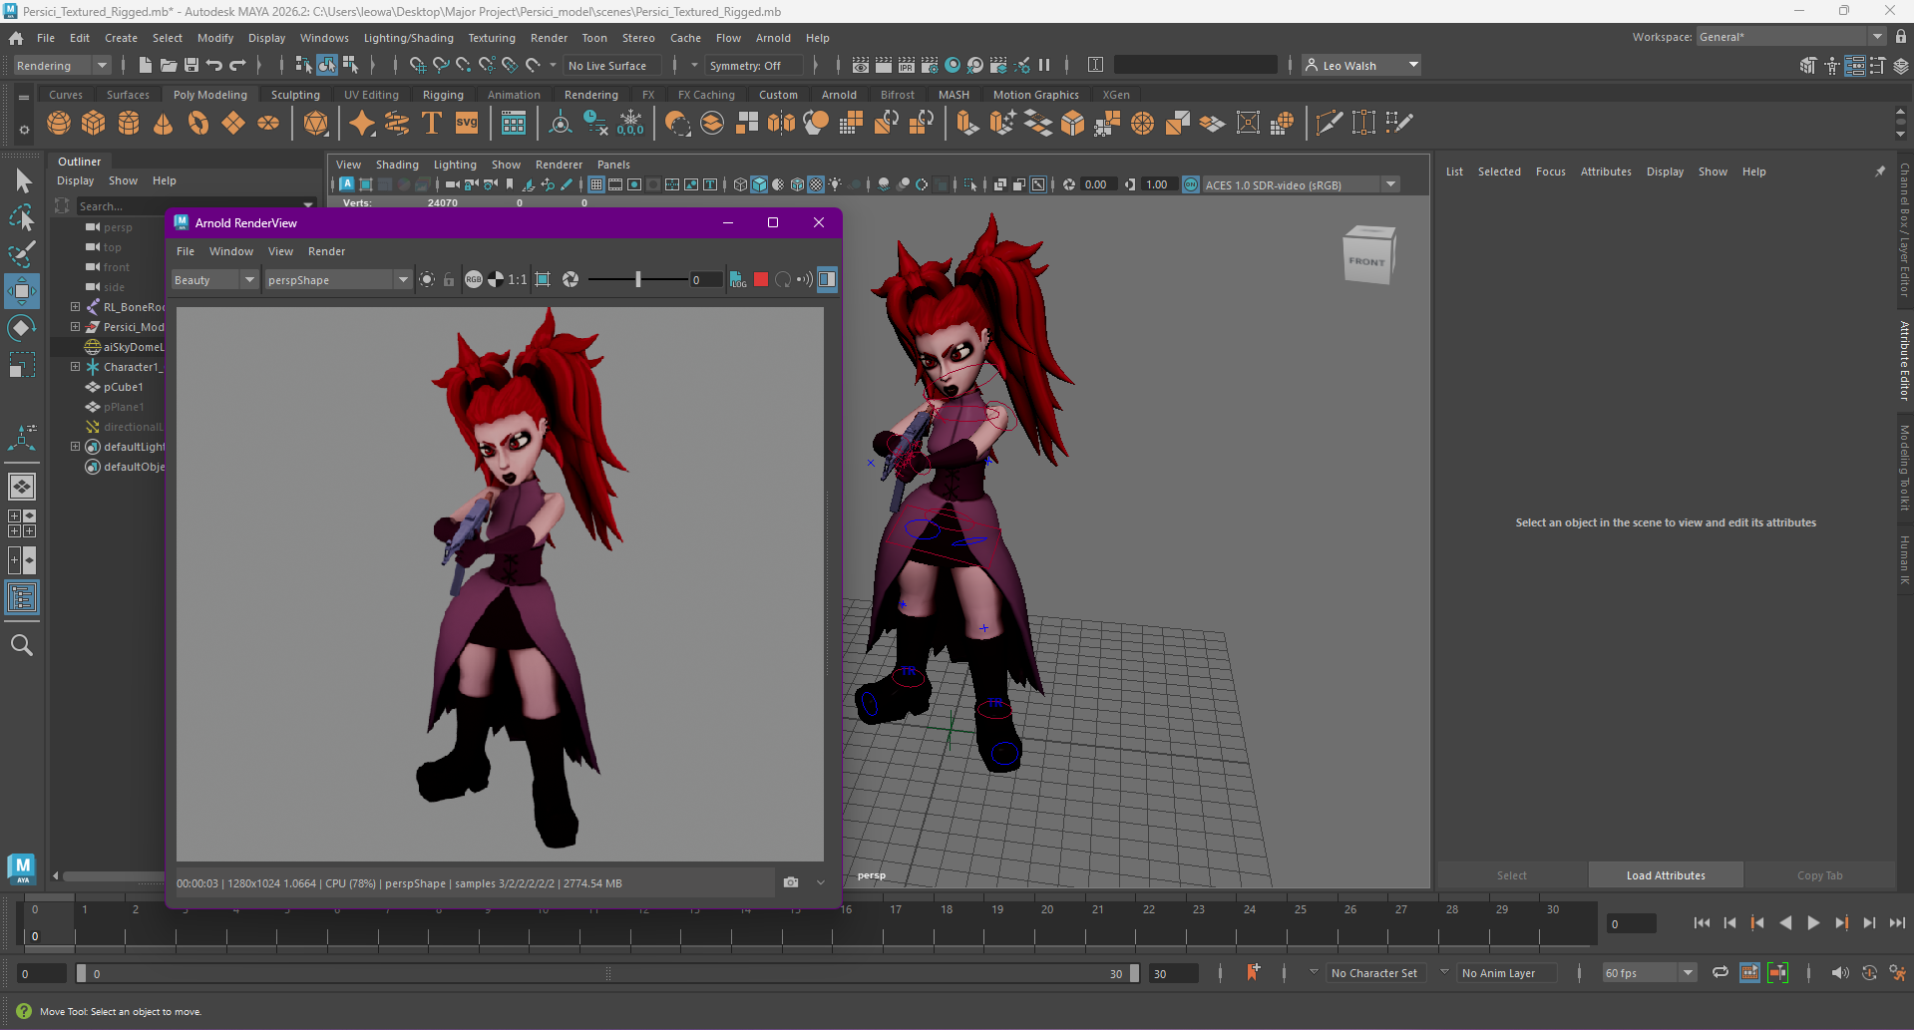Select the Paint Selection tool in toolbox
This screenshot has width=1914, height=1030.
(21, 254)
